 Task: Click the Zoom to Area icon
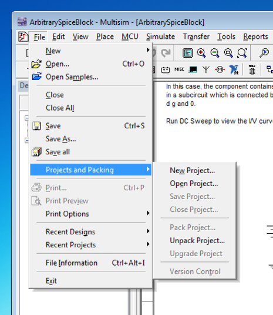pos(228,53)
